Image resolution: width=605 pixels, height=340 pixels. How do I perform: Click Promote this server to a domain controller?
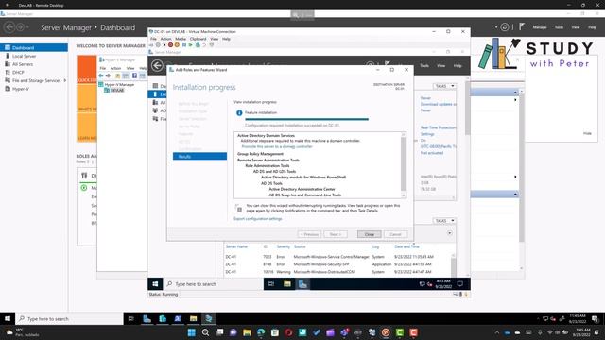click(277, 146)
